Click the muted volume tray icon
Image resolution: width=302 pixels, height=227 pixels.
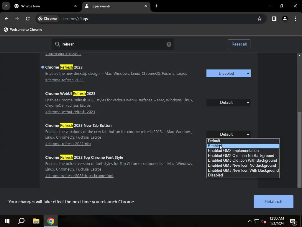pos(264,221)
